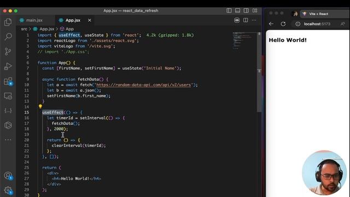The image size is (350, 197).
Task: Click the import cost '4.2k (gzipped: 1.8k)' text
Action: (170, 35)
